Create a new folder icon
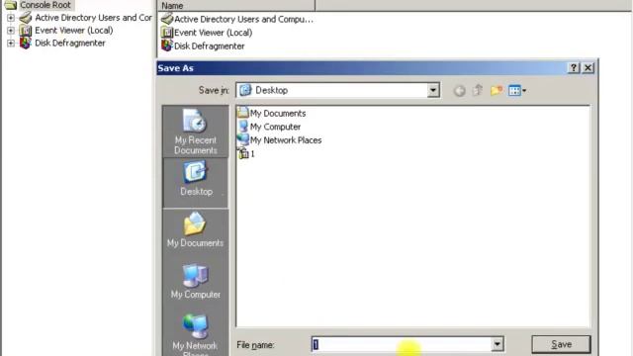The height and width of the screenshot is (356, 633). (x=497, y=90)
